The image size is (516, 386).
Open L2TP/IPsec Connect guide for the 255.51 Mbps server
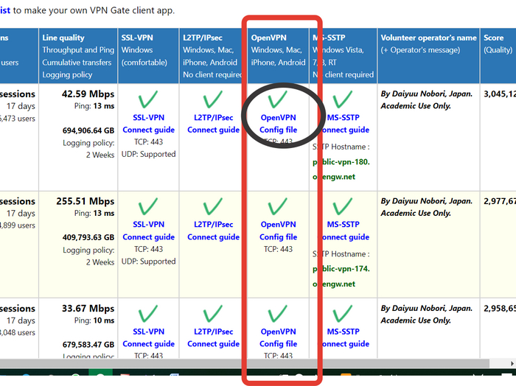point(213,231)
